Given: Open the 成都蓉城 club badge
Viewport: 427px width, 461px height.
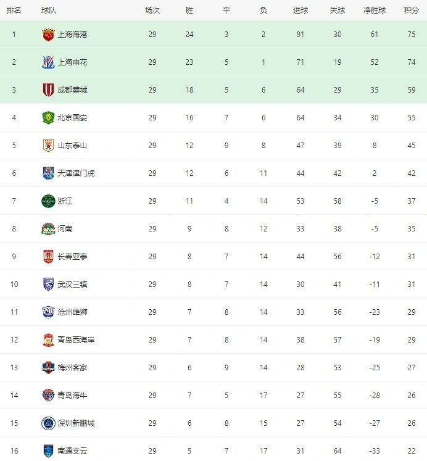Looking at the screenshot, I should pos(48,89).
